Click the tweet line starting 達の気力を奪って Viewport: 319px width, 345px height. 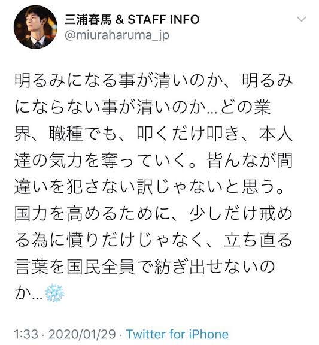pos(153,160)
